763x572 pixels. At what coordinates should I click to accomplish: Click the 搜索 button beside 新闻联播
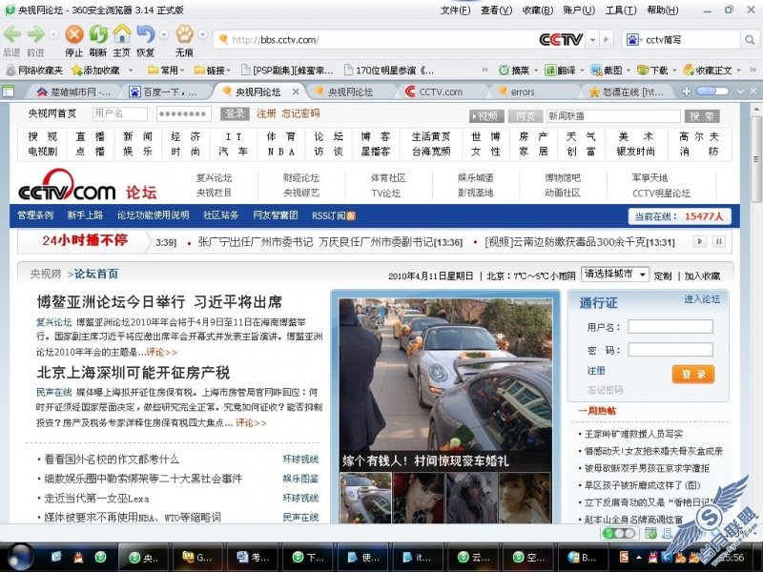click(702, 116)
